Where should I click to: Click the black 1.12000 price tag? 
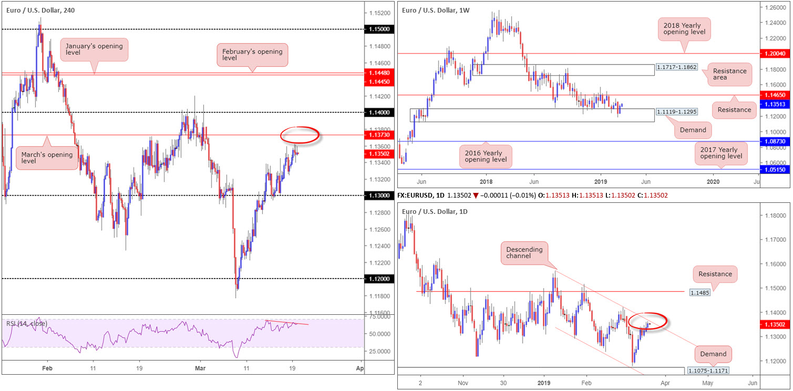[x=380, y=279]
